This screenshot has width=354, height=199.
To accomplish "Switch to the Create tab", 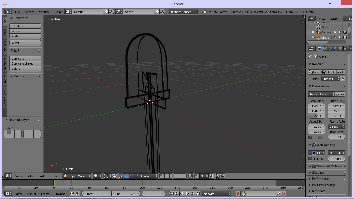I will click(x=5, y=33).
